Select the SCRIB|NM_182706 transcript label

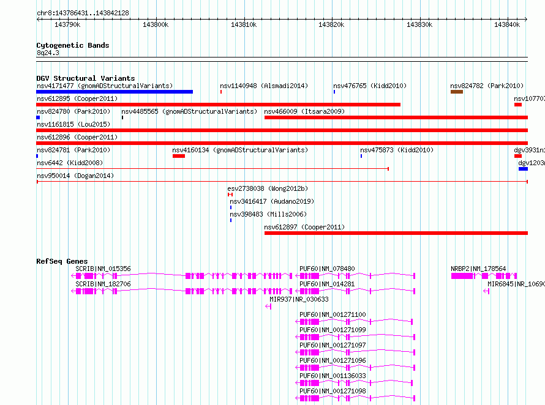[x=103, y=284]
